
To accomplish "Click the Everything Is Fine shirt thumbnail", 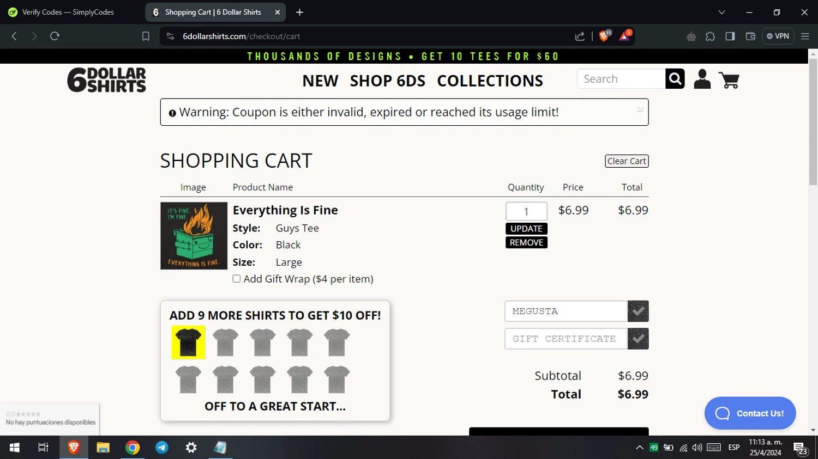I will [194, 236].
